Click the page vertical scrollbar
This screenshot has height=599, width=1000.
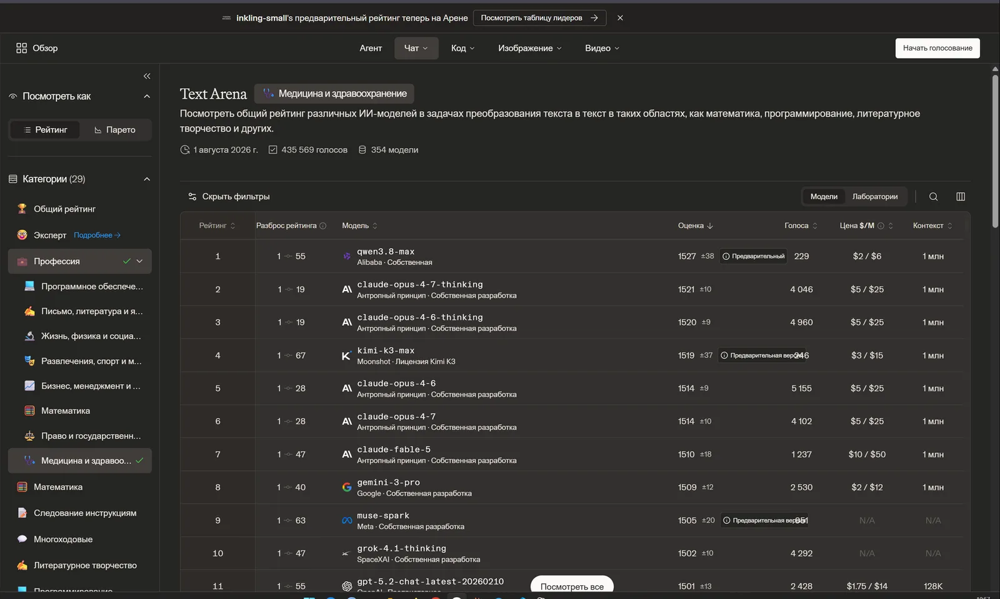point(995,150)
